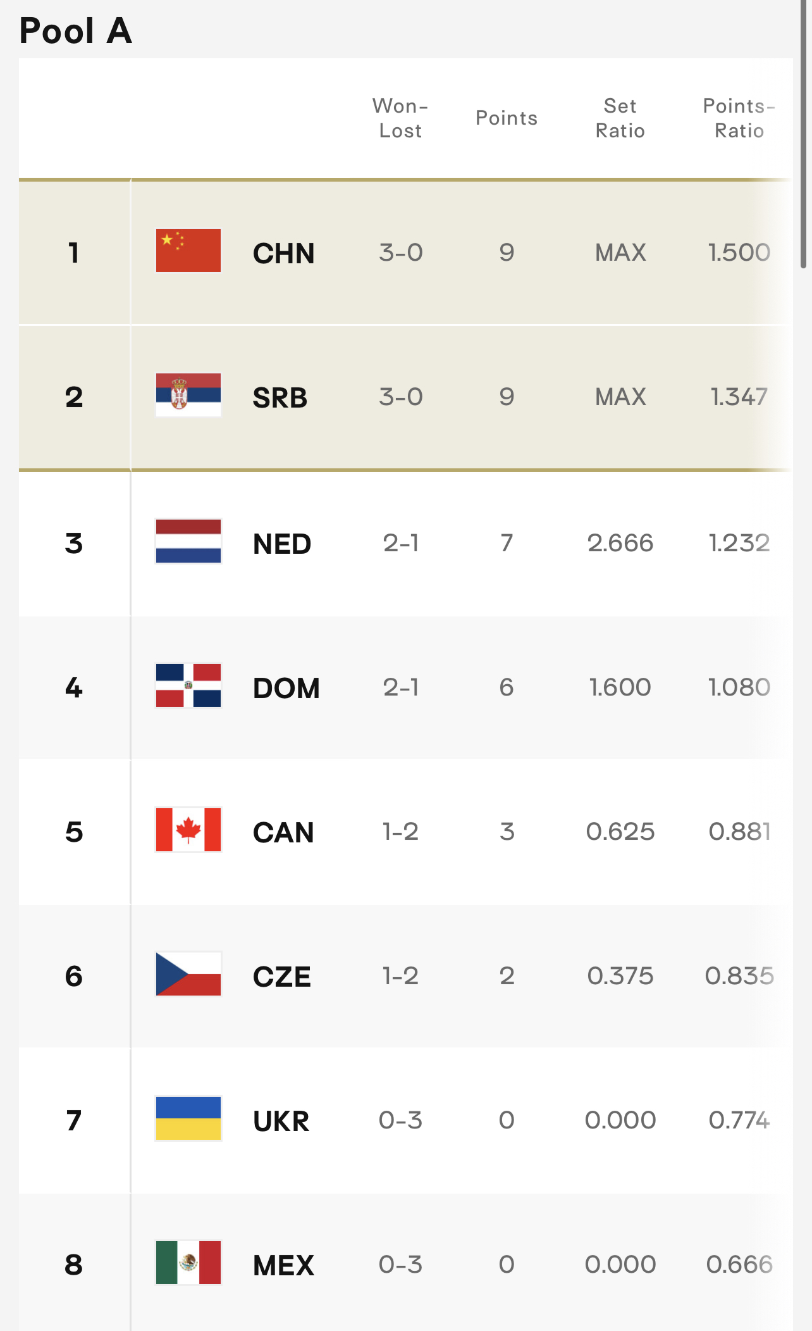Screen dimensions: 812x1331
Task: Click the Pool A heading
Action: (x=76, y=30)
